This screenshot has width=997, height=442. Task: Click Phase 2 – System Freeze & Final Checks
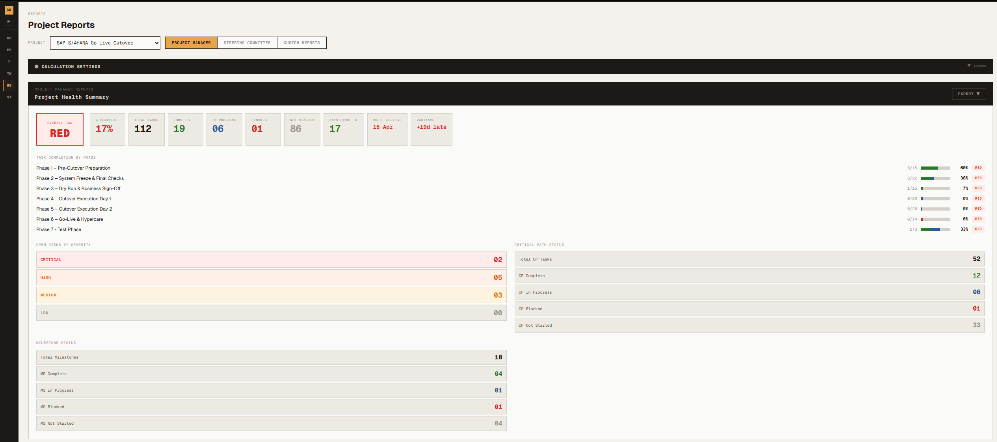click(80, 178)
